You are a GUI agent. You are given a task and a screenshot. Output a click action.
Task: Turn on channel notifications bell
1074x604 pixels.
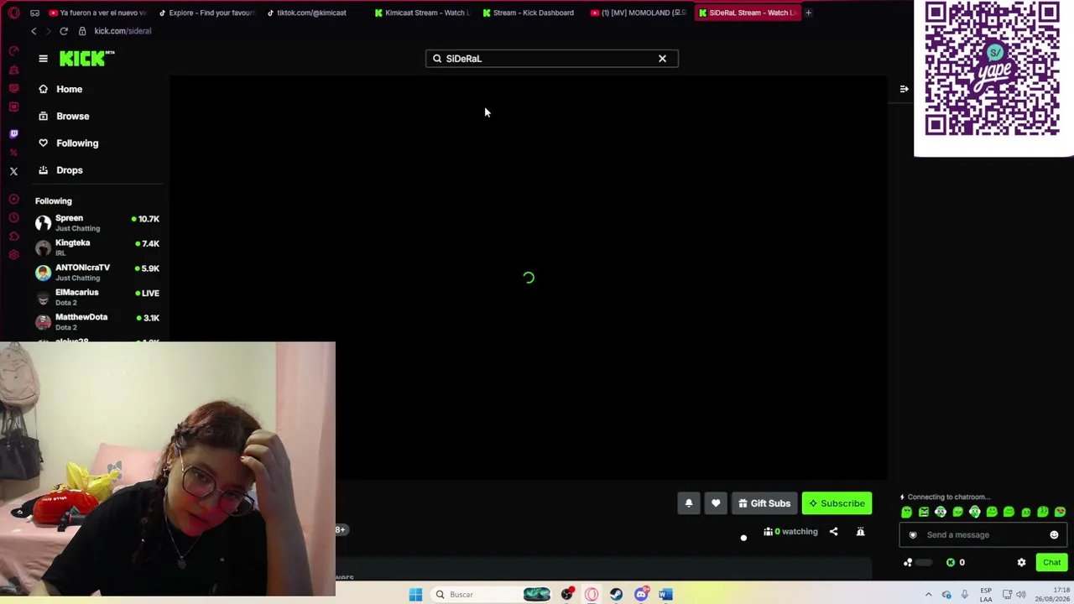[689, 503]
